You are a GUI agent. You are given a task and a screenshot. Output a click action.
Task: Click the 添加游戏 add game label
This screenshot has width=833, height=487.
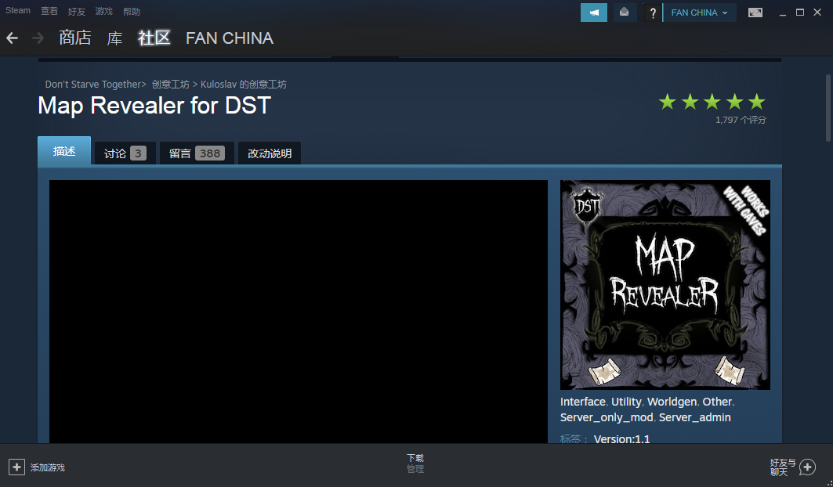(48, 467)
